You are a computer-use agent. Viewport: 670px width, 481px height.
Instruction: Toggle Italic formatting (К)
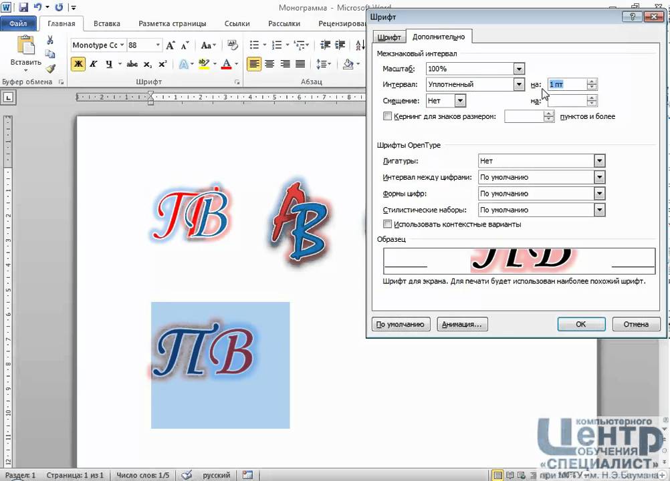coord(94,64)
